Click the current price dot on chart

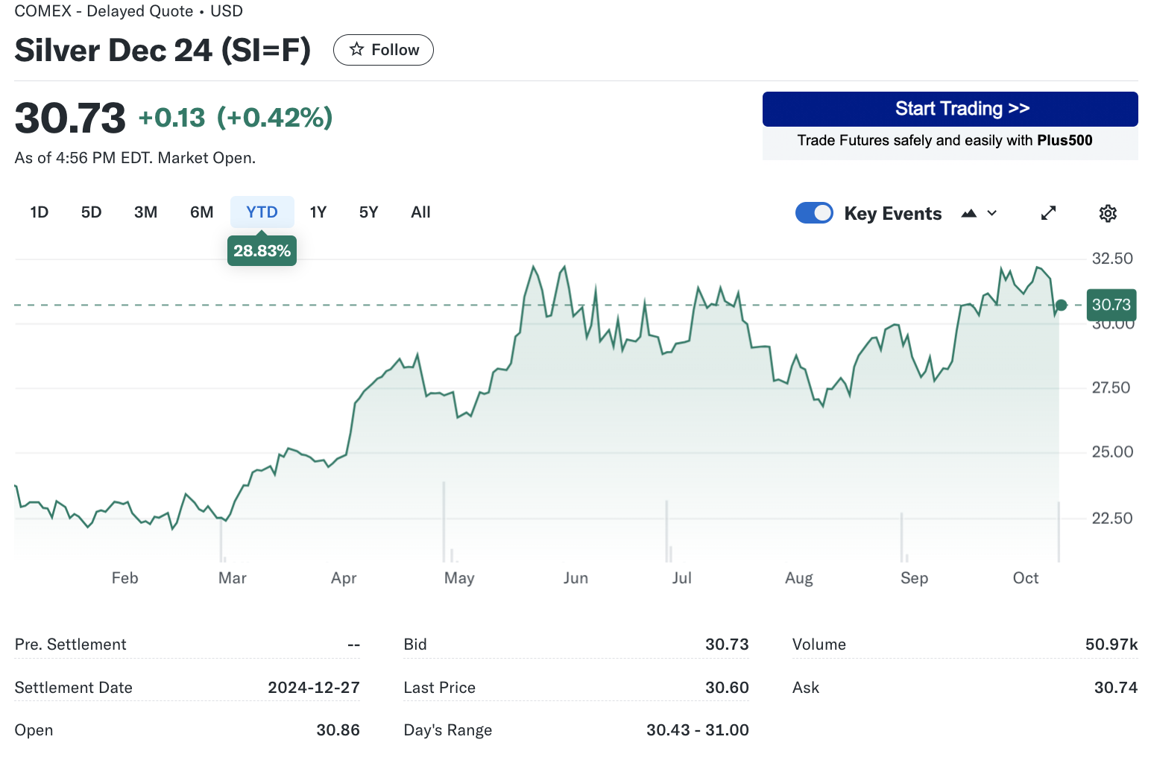[x=1061, y=305]
